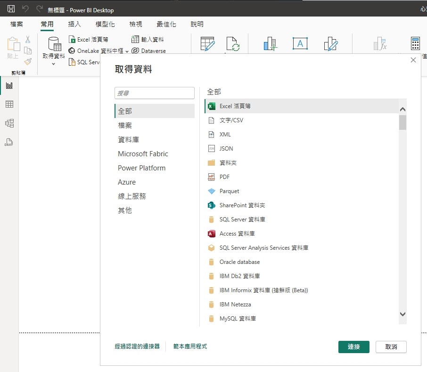Select the 檔案 category in dialog

click(x=155, y=125)
